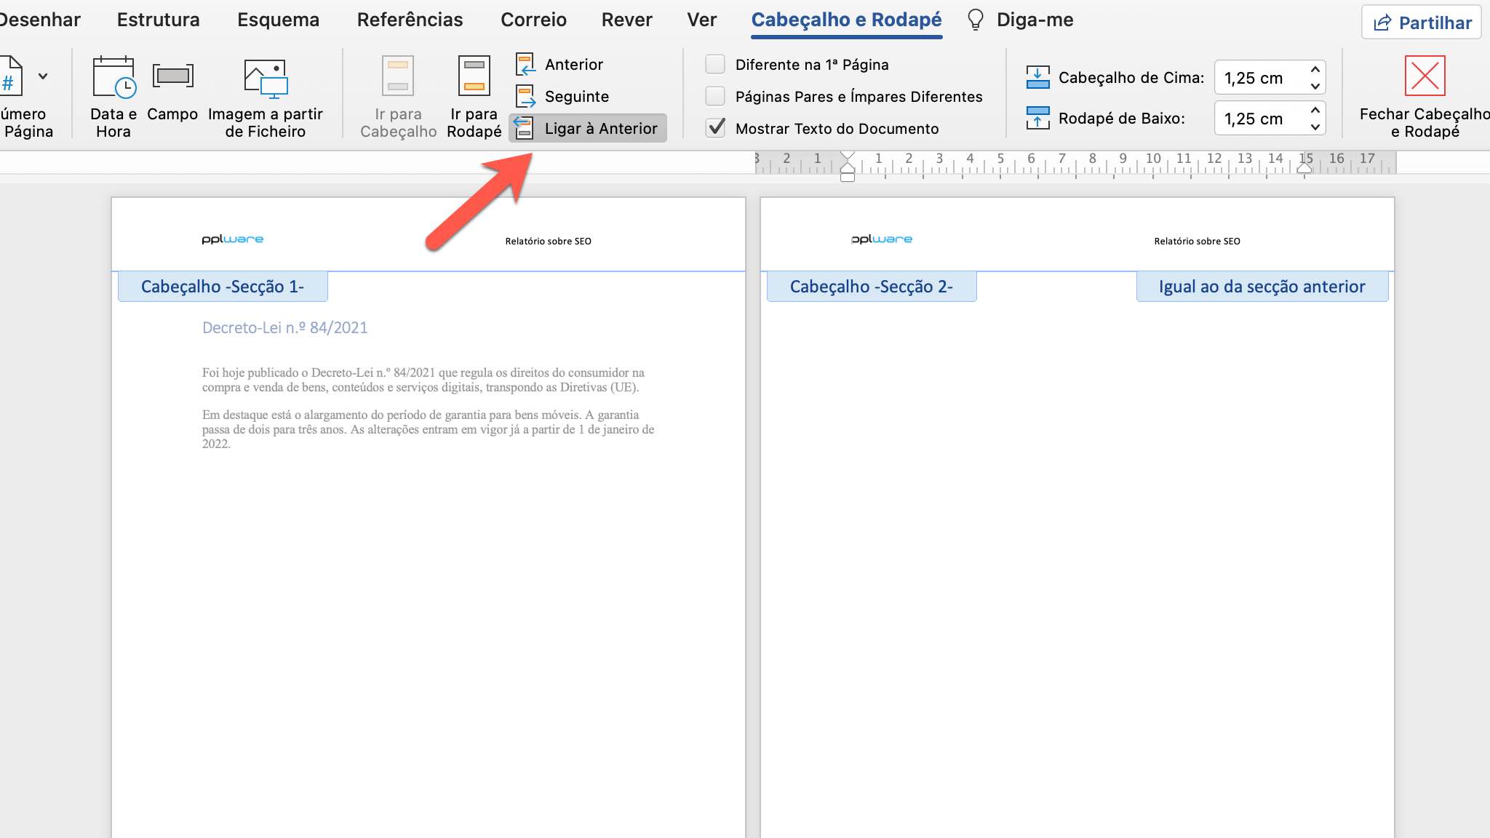Check Páginas Pares e Ímpares Diferentes
Image resolution: width=1490 pixels, height=838 pixels.
pyautogui.click(x=715, y=96)
